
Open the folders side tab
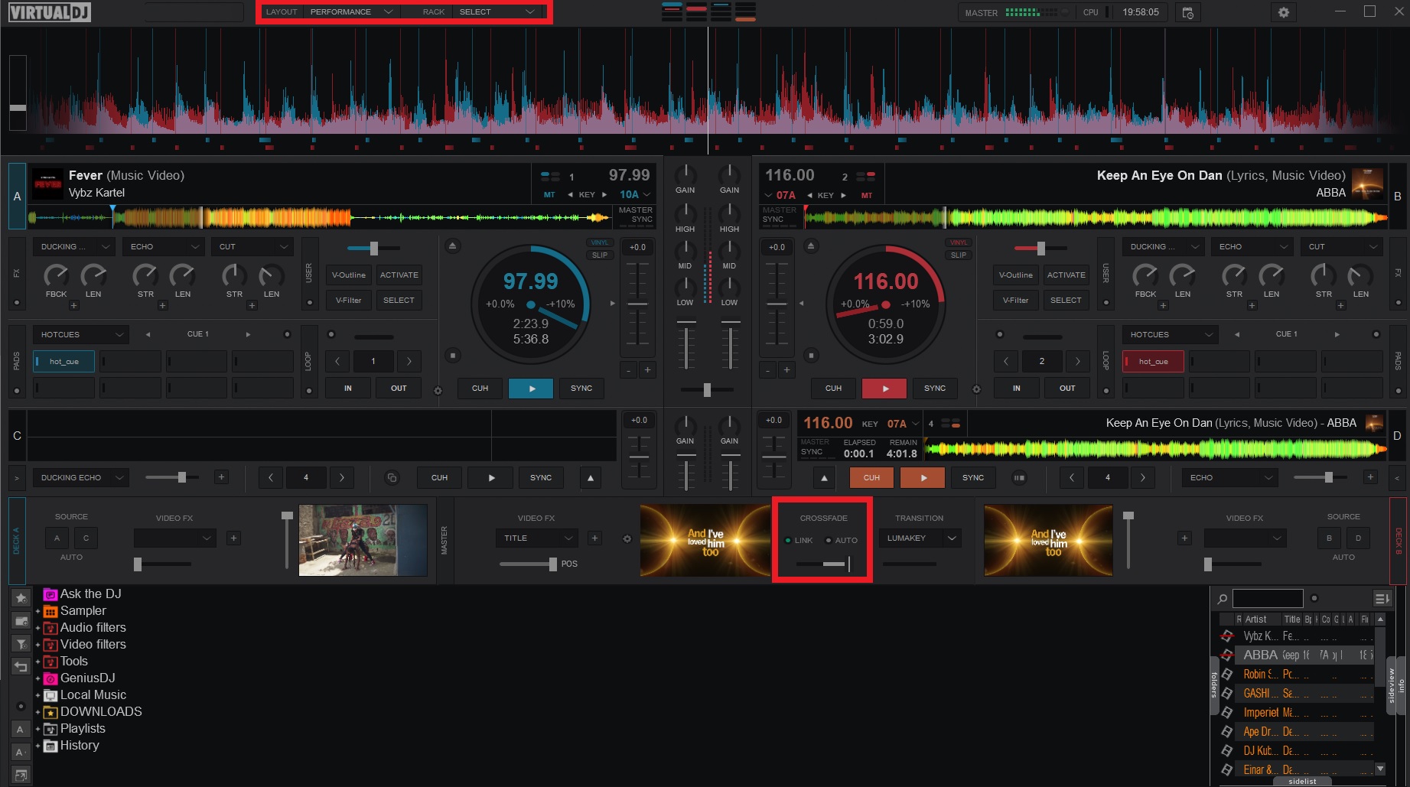point(1214,685)
